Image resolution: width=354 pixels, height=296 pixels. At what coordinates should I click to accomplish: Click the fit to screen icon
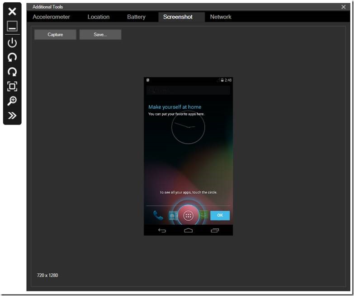(12, 86)
